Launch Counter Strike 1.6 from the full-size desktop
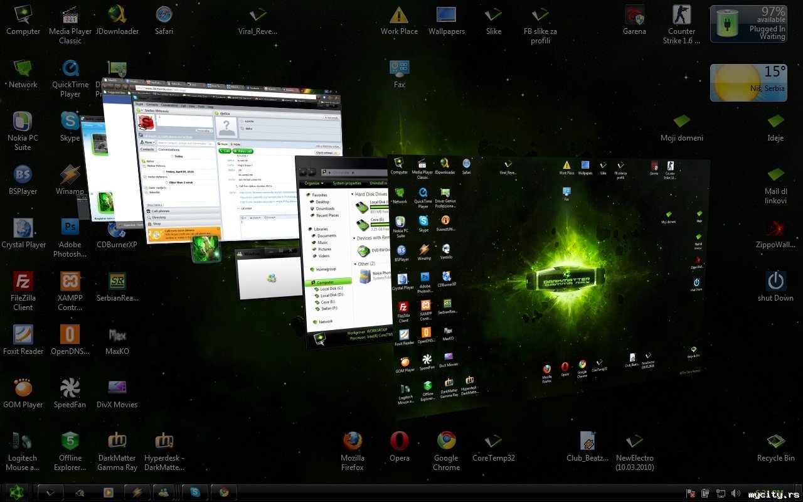The width and height of the screenshot is (803, 502). tap(681, 25)
